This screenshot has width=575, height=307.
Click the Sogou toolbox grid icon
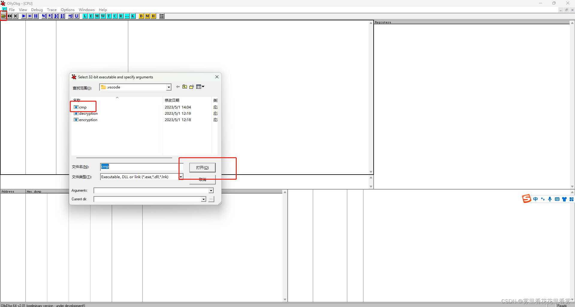(x=571, y=199)
